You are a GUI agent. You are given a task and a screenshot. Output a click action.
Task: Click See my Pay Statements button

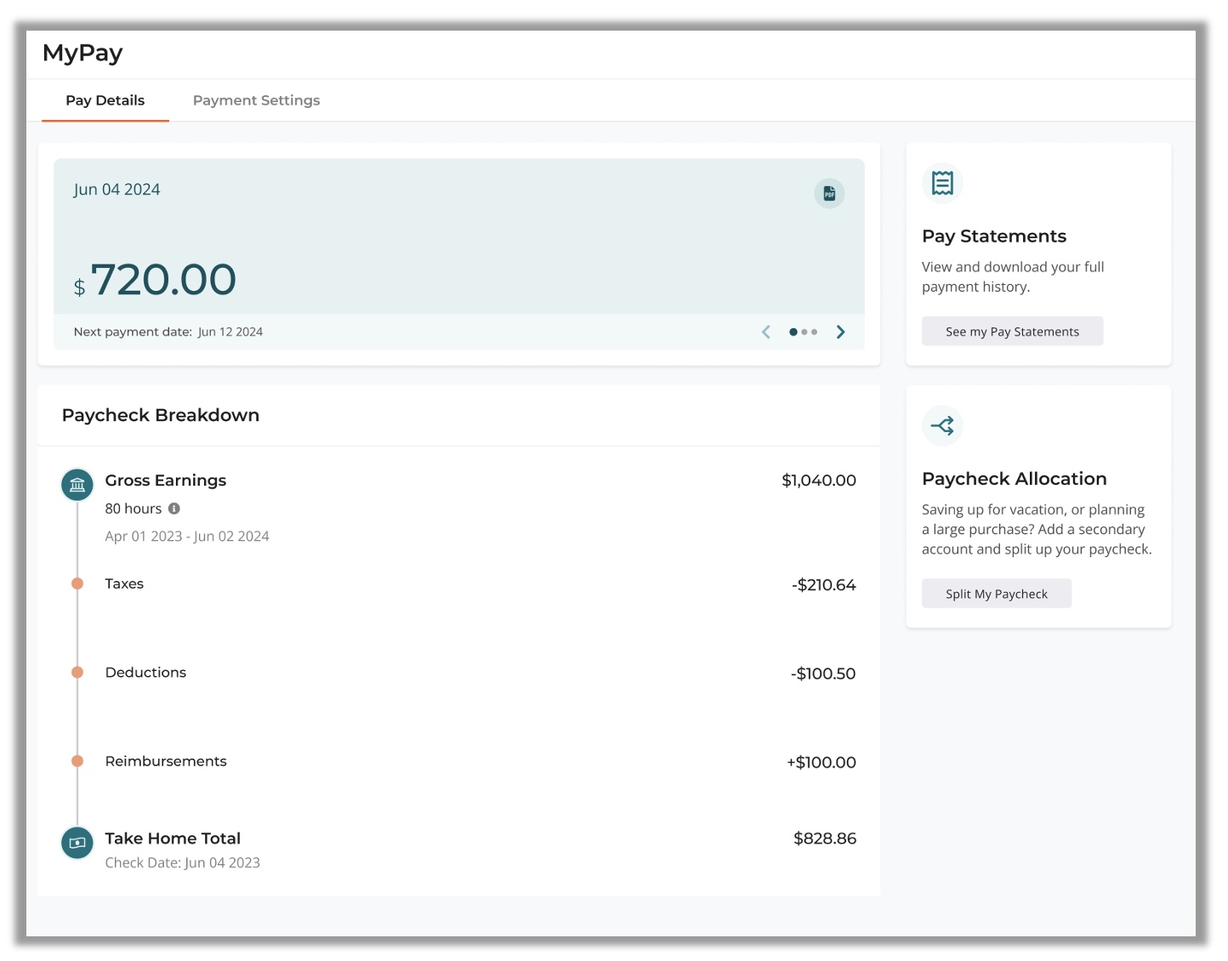(1012, 332)
